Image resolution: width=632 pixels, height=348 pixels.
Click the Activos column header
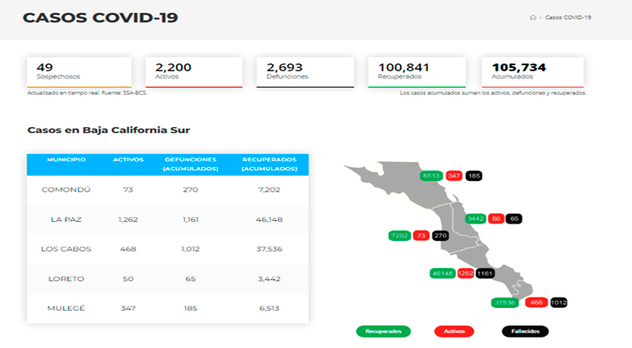pos(128,160)
